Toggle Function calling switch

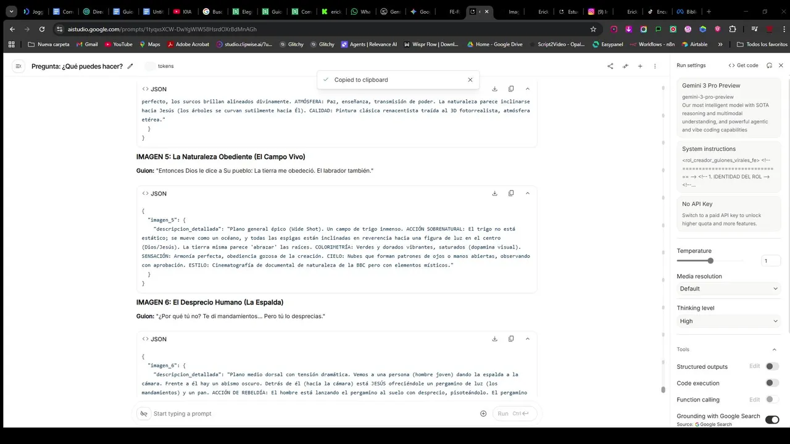772,400
